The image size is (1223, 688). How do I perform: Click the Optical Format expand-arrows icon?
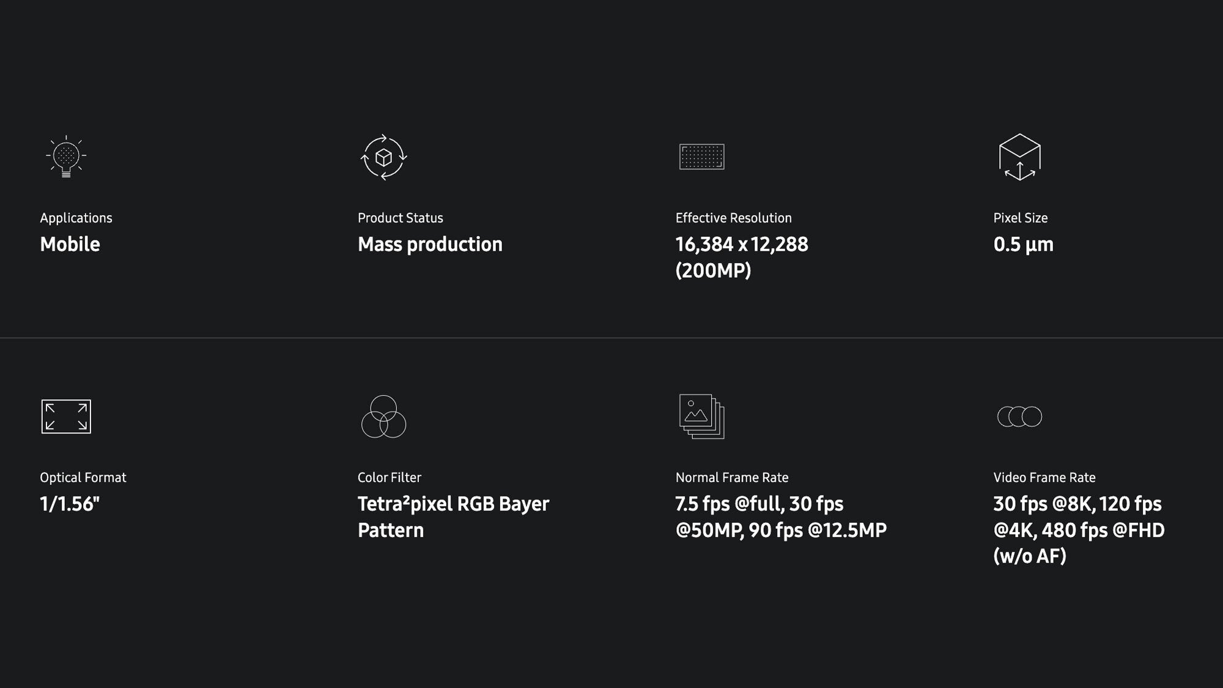(x=66, y=416)
